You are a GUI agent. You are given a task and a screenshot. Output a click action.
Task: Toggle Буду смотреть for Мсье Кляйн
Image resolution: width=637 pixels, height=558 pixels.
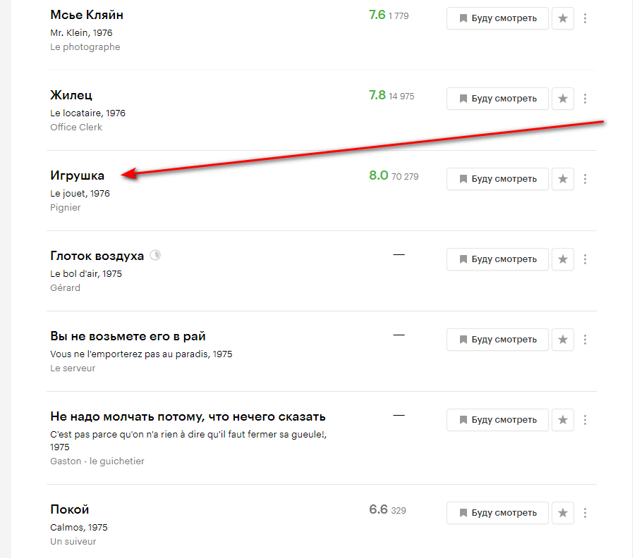(x=497, y=18)
